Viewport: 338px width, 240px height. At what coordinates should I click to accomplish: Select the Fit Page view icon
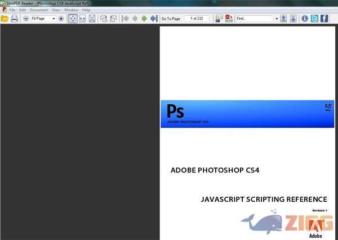pyautogui.click(x=73, y=19)
